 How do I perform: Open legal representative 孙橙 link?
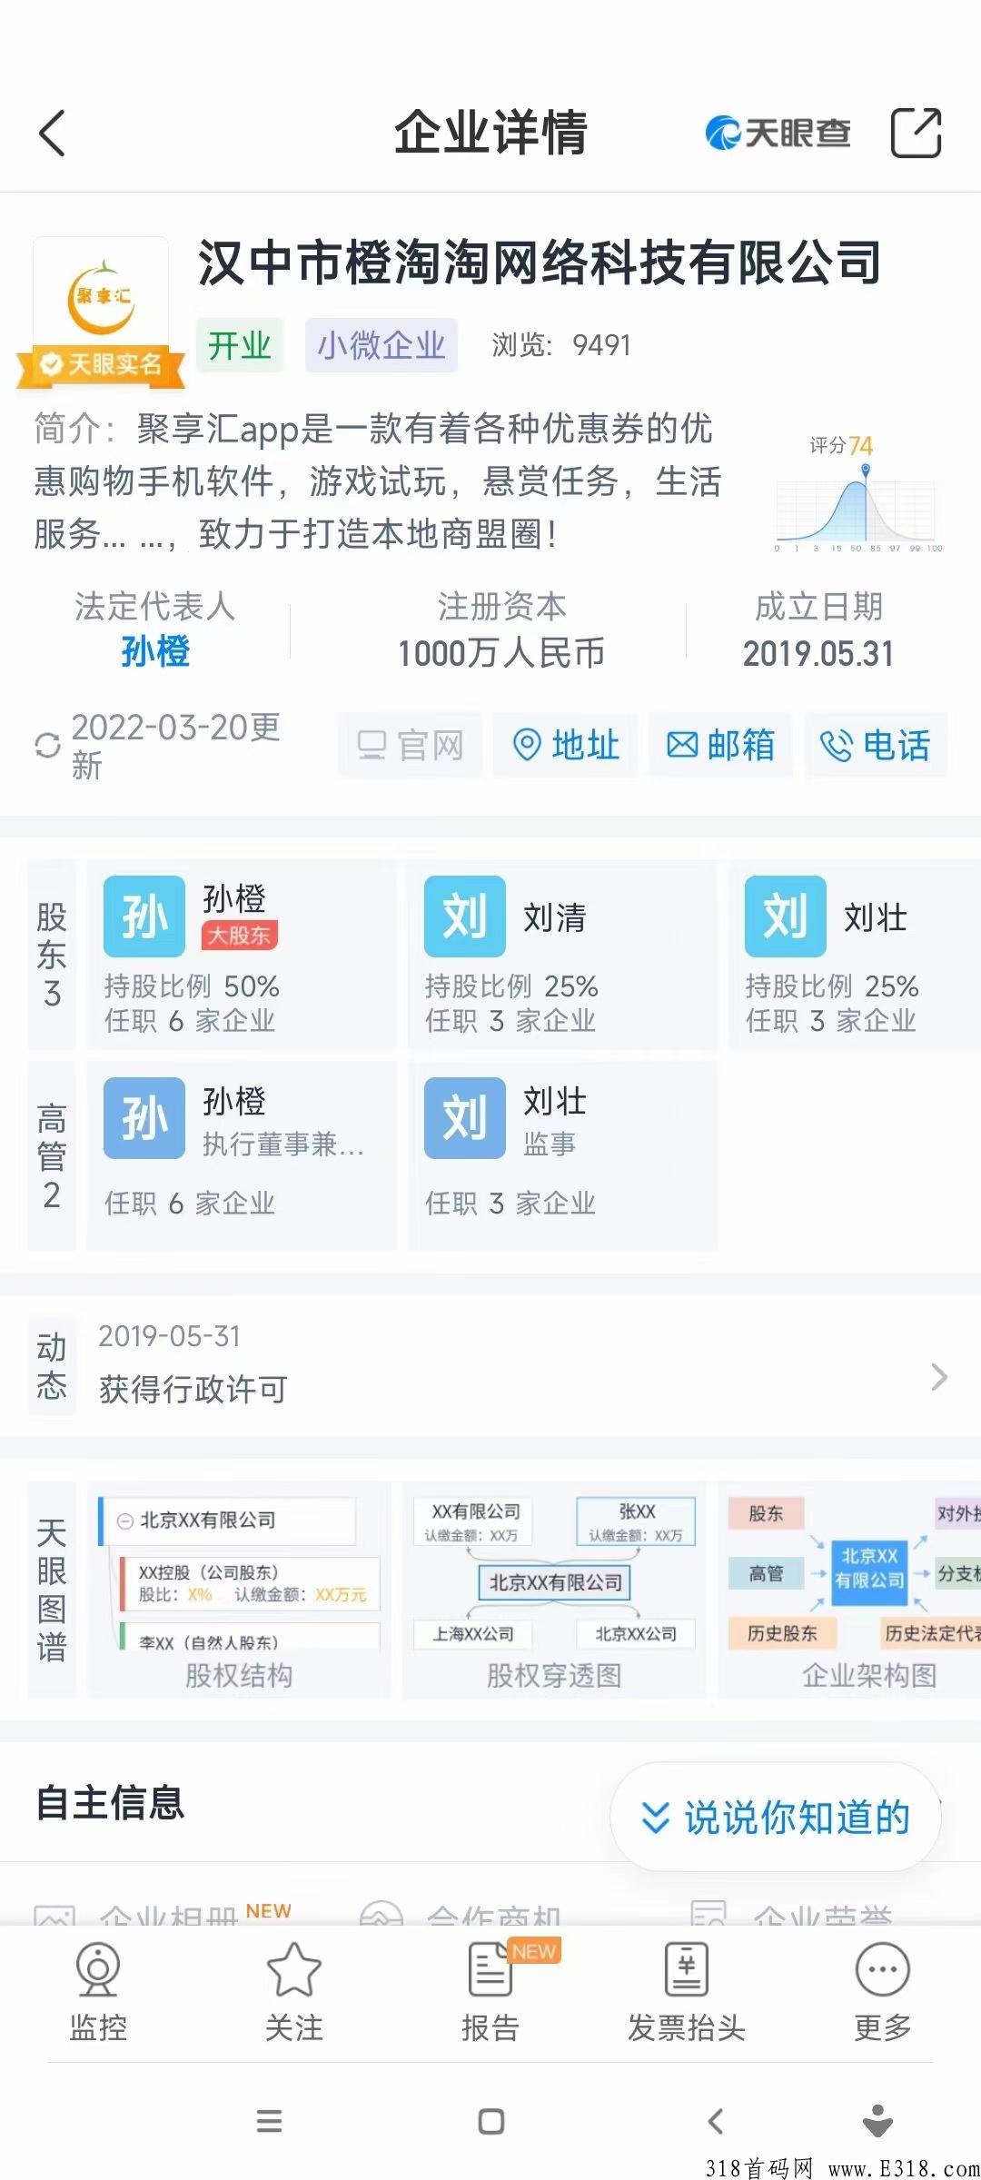point(155,652)
